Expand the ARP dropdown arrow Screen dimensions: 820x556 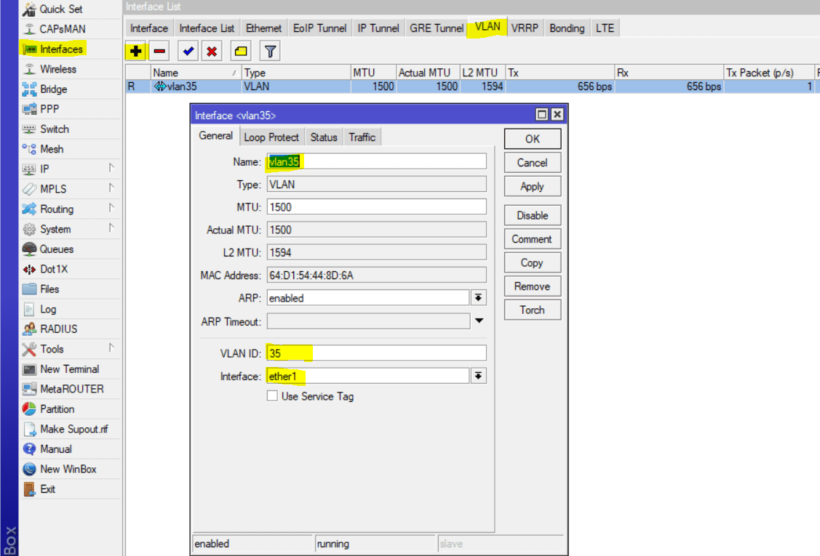(x=478, y=297)
